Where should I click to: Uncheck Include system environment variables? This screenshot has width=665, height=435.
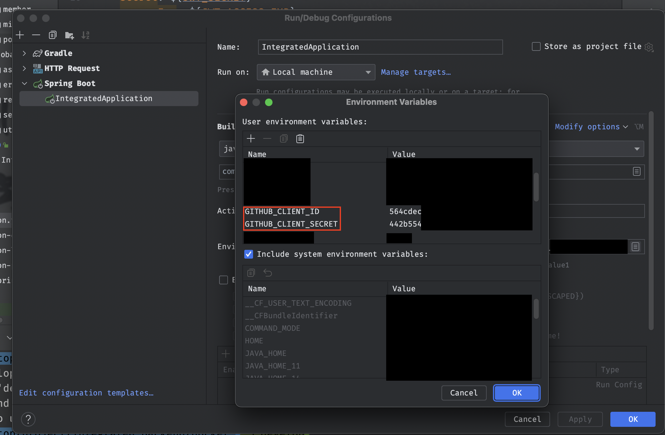pyautogui.click(x=249, y=254)
